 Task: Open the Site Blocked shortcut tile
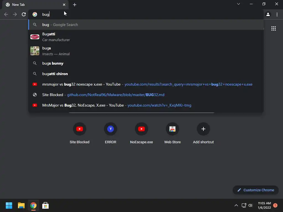(79, 133)
